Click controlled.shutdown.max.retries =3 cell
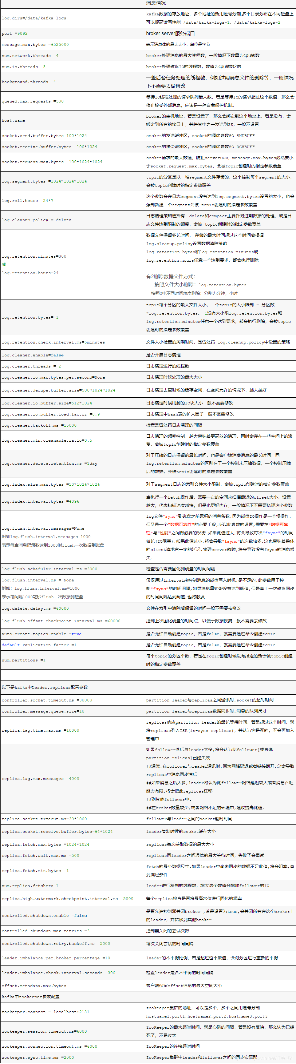 click(x=72, y=931)
